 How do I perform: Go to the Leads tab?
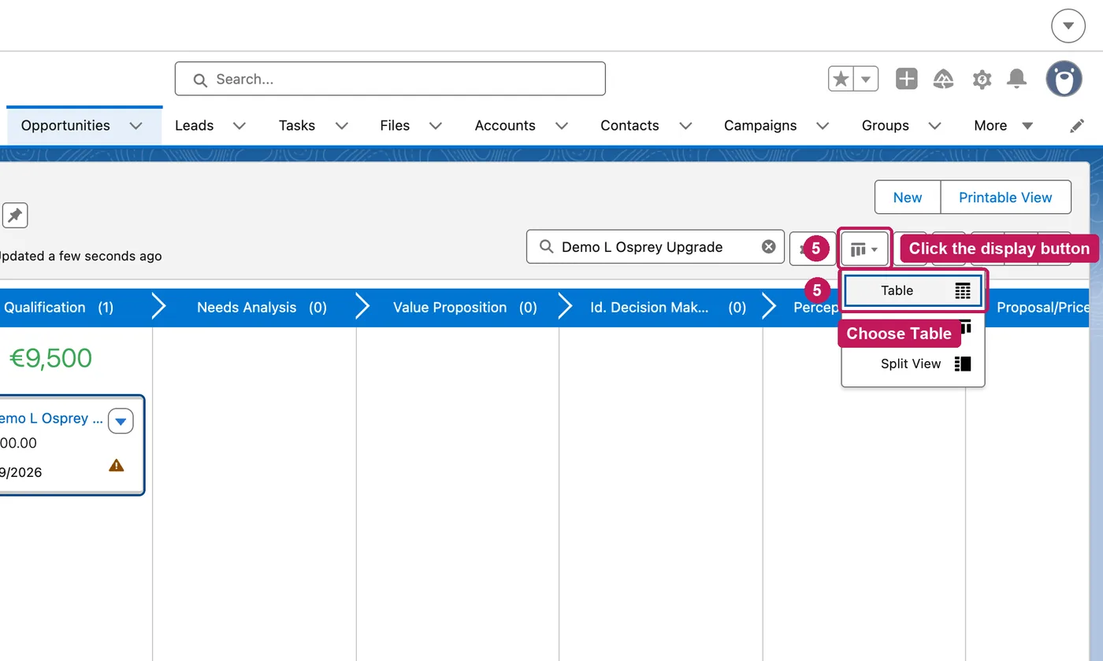click(194, 126)
